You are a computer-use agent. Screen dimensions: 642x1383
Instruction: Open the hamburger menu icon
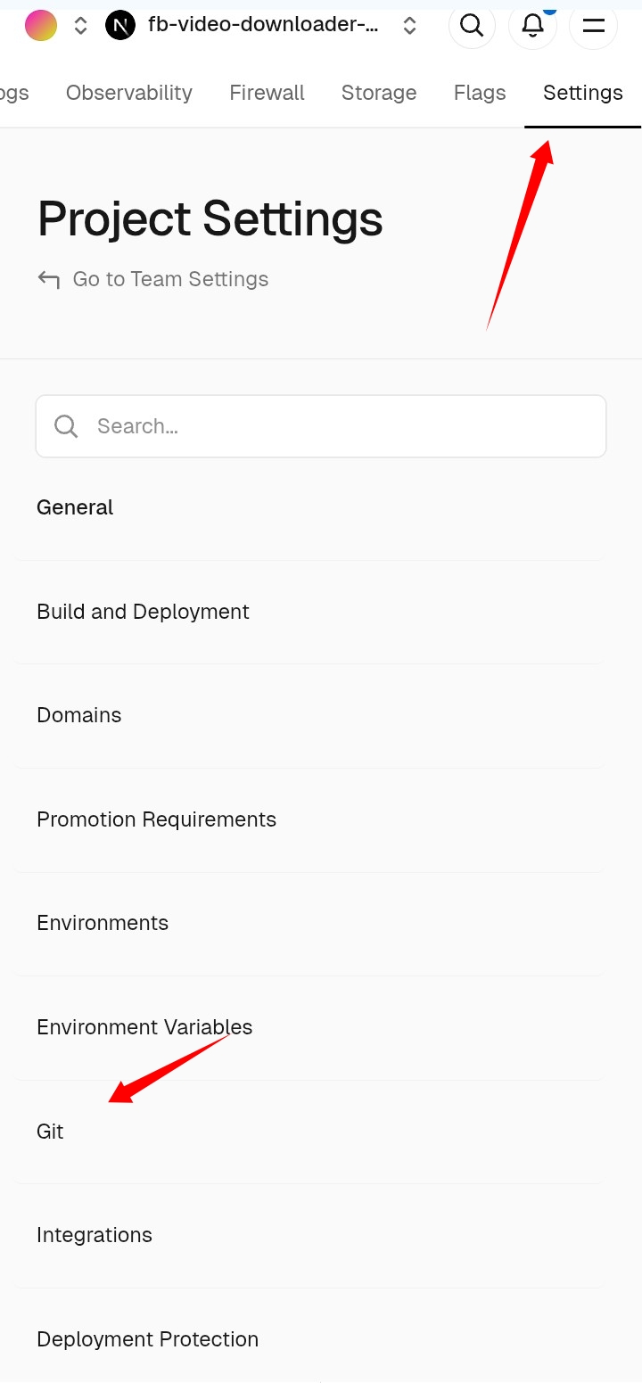point(593,26)
